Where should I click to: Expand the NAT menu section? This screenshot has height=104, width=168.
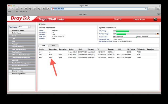(x=22, y=41)
